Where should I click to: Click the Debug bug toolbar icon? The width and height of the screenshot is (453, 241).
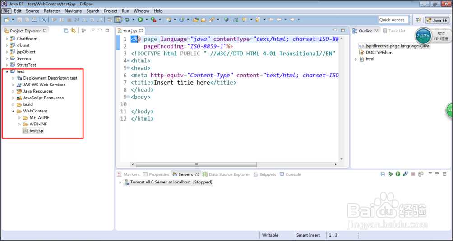(x=126, y=20)
